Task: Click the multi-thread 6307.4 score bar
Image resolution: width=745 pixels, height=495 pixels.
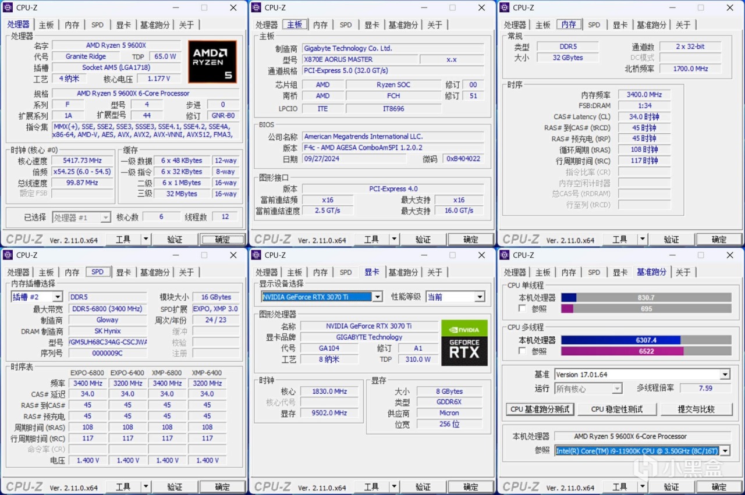Action: (x=646, y=340)
